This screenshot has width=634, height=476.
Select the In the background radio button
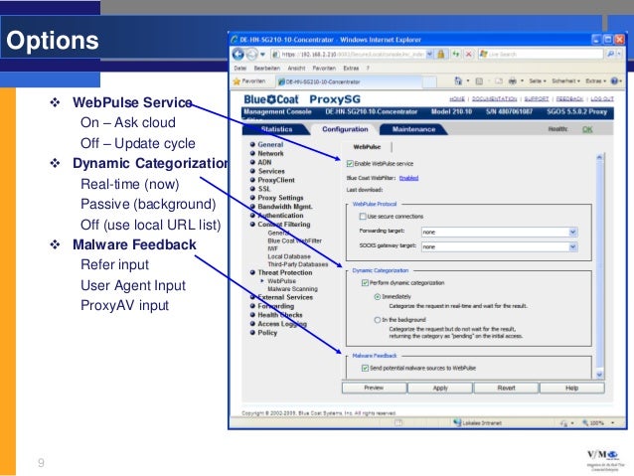tap(378, 320)
